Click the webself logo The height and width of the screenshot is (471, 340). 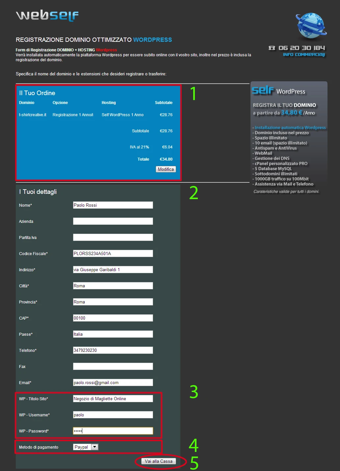(x=47, y=15)
